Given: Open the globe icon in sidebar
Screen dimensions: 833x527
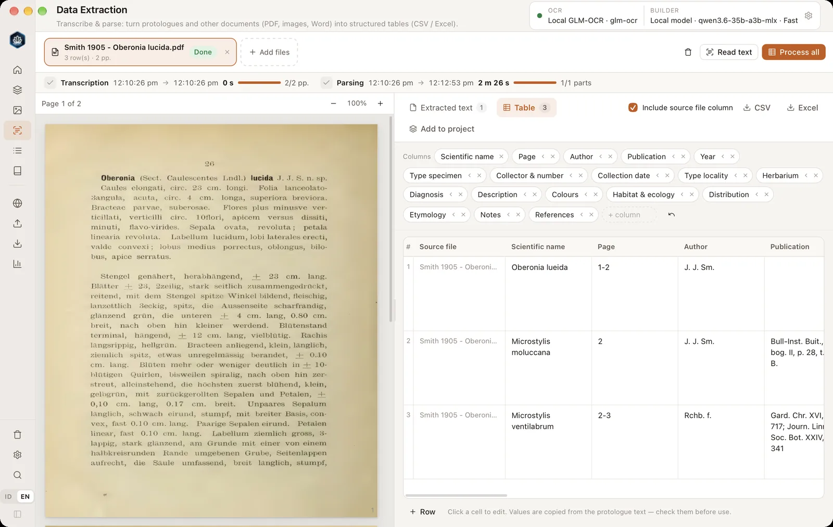Looking at the screenshot, I should (x=17, y=203).
